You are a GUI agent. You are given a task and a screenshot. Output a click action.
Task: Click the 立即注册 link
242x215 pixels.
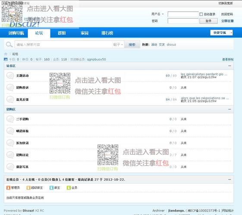click(x=227, y=21)
